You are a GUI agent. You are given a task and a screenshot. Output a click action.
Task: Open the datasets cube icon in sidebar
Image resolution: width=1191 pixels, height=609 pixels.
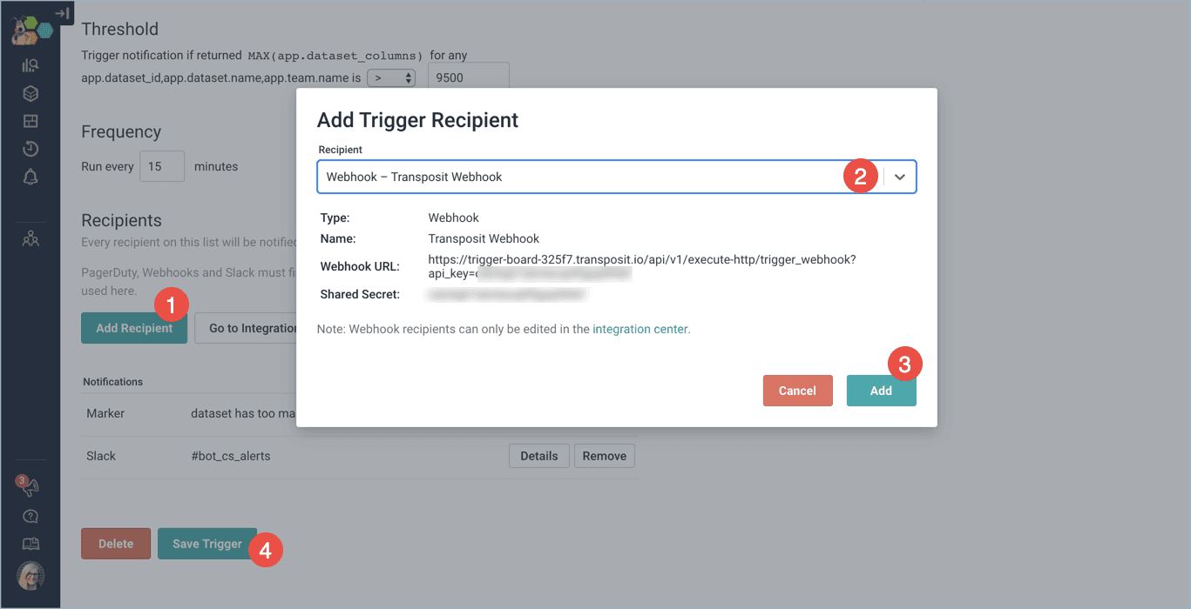point(30,93)
